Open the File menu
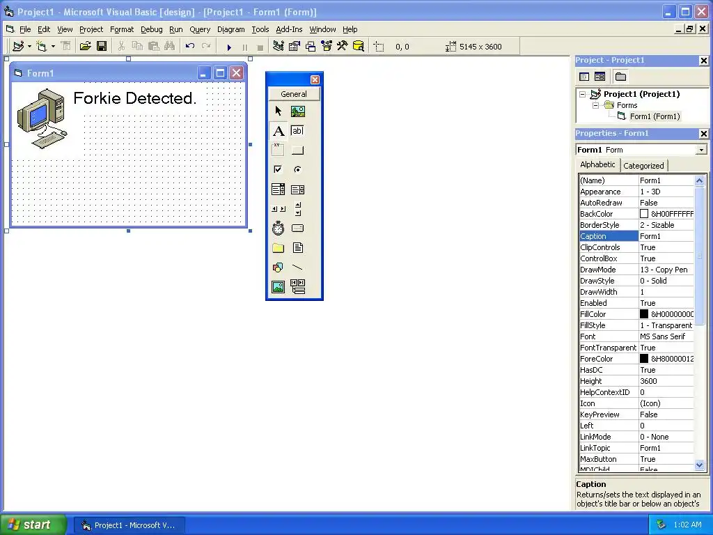This screenshot has width=713, height=535. coord(25,29)
